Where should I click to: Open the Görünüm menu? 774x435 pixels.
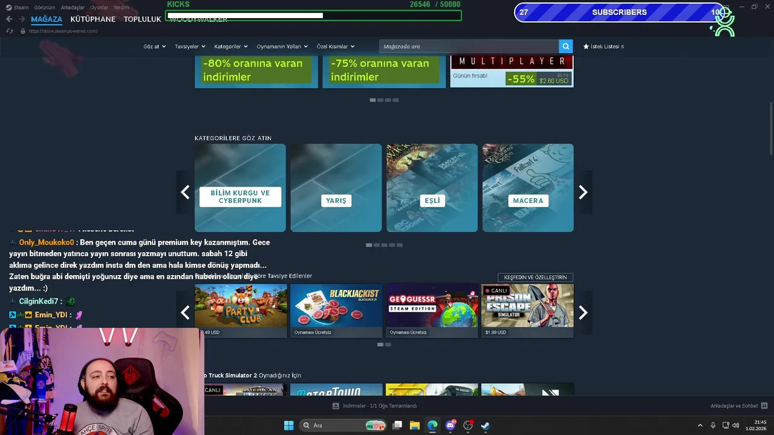[45, 7]
